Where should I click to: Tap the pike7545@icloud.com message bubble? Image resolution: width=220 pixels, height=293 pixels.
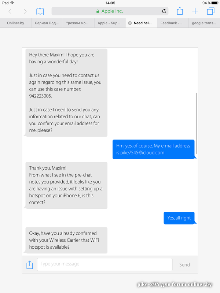(x=154, y=149)
